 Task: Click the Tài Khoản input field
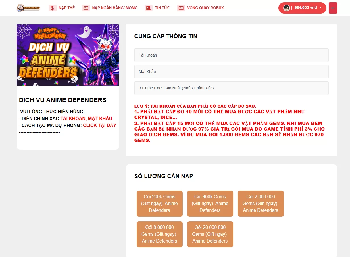(x=232, y=55)
